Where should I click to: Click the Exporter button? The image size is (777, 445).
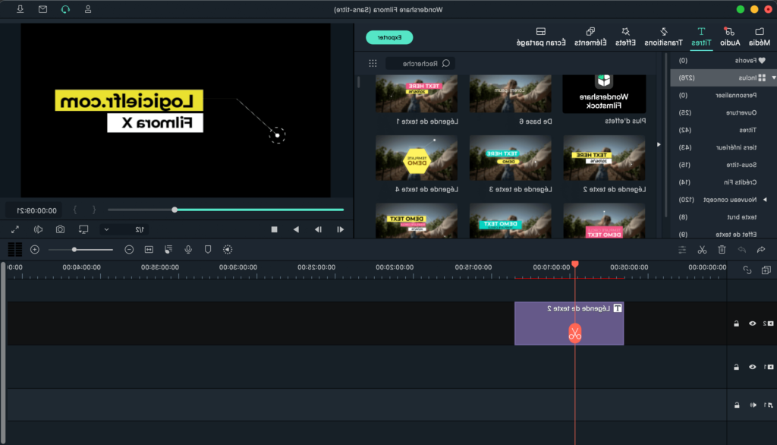click(x=389, y=37)
